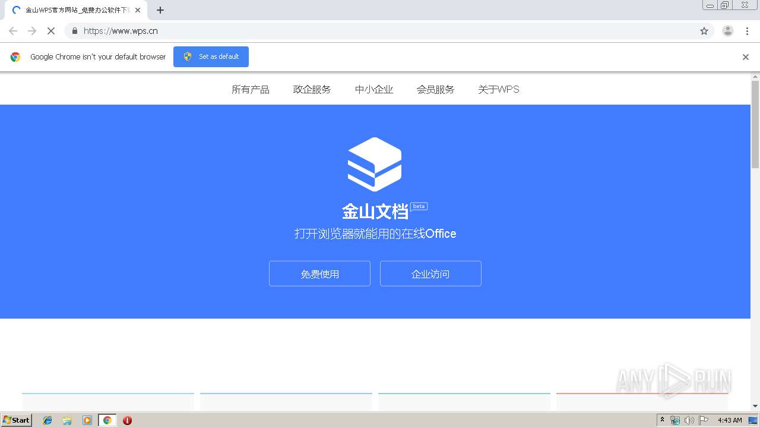Click the 企业访问 button
Viewport: 760px width, 428px height.
coord(430,273)
